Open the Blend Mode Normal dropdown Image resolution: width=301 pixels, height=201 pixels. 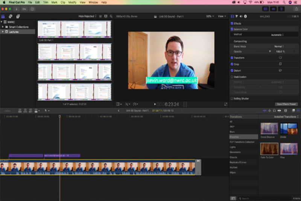pyautogui.click(x=279, y=46)
